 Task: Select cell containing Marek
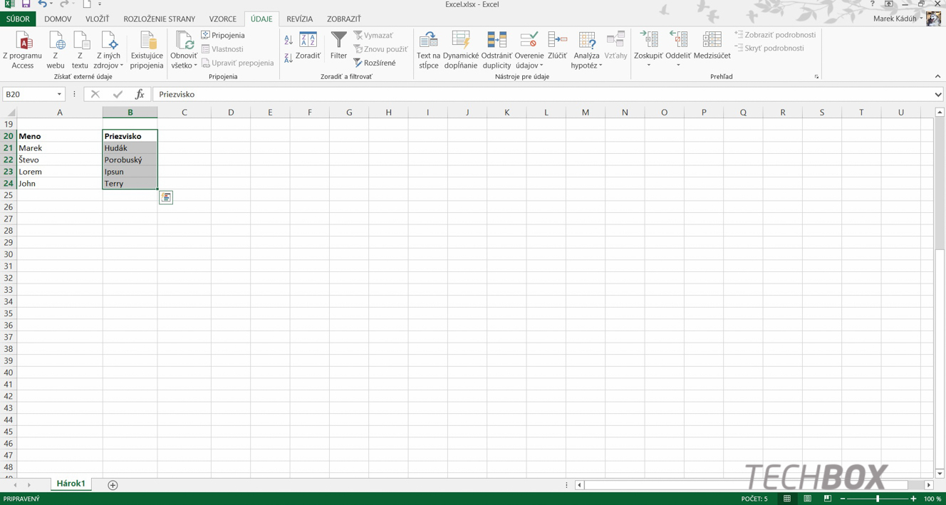tap(60, 148)
